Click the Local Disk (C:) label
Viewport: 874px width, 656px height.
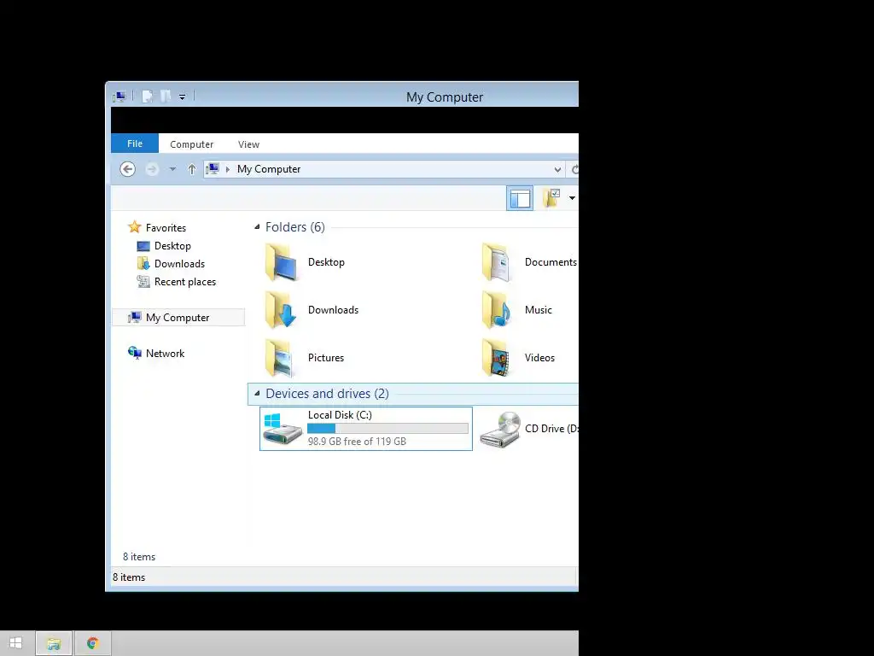click(x=340, y=415)
